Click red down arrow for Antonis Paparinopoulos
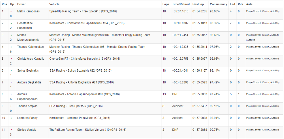This screenshot has height=139, width=284. (11, 94)
